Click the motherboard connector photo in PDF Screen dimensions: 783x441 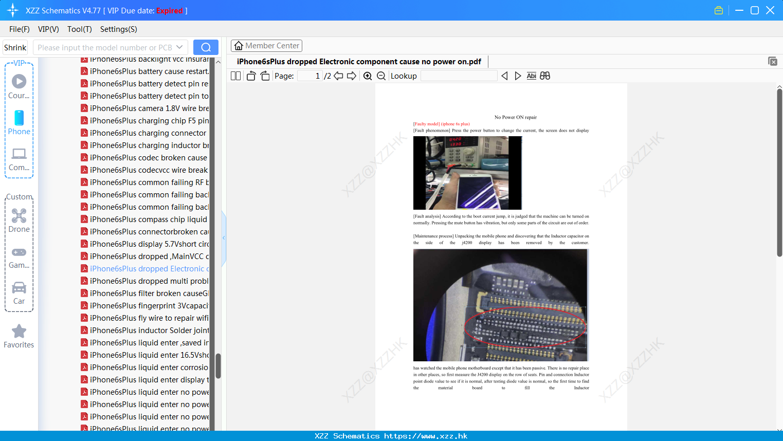tap(501, 305)
